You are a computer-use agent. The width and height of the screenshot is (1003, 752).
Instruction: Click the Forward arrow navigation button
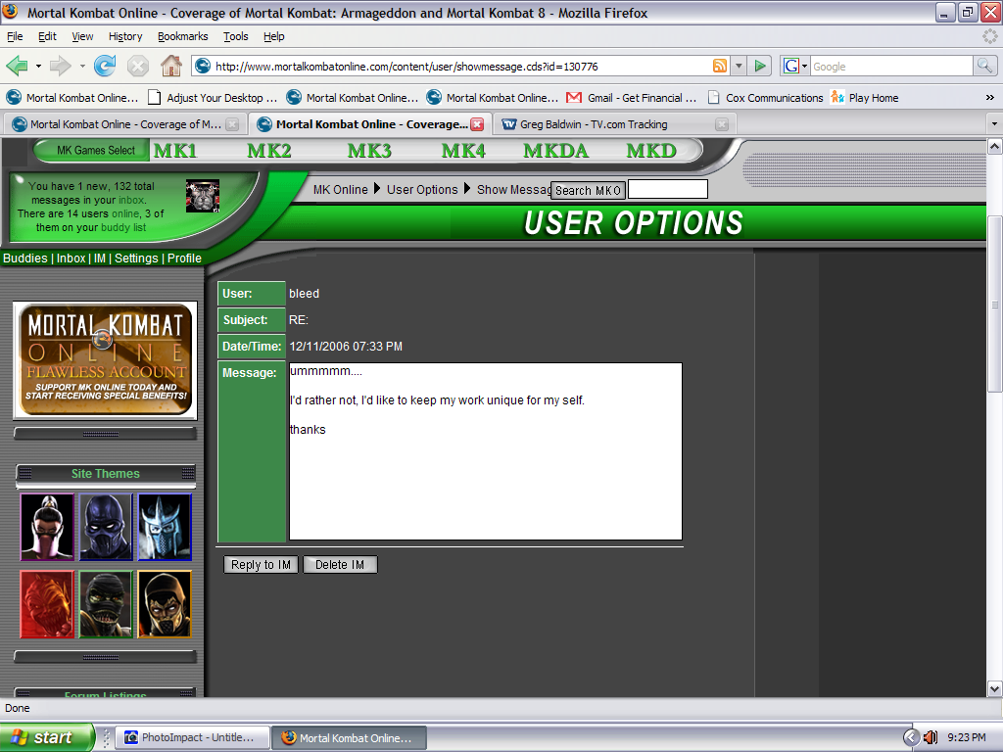click(x=60, y=66)
